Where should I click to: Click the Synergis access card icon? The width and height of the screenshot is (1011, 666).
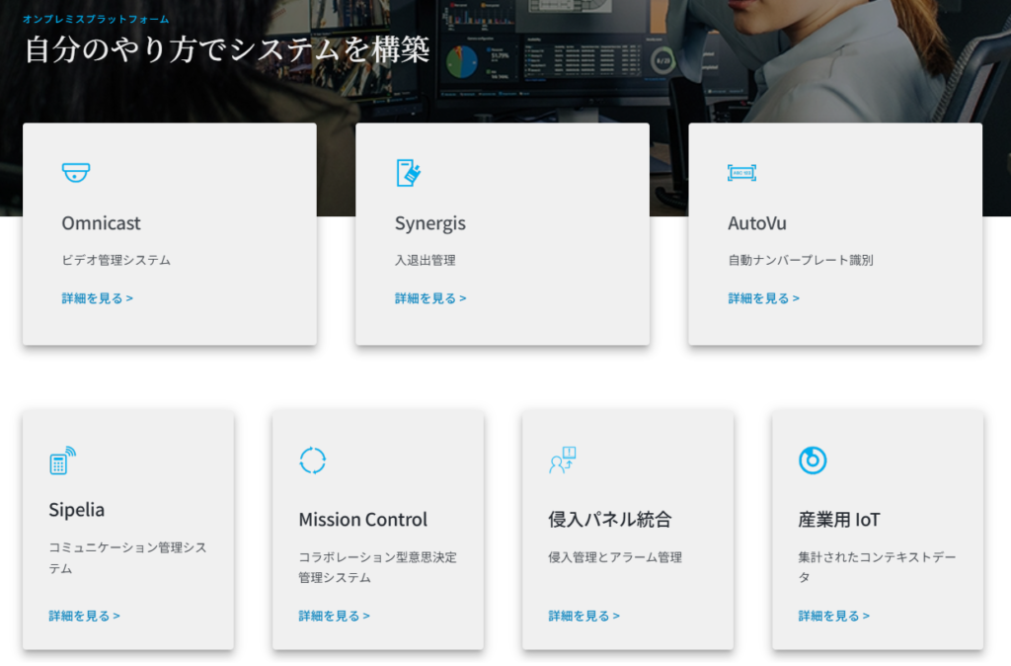[x=409, y=172]
